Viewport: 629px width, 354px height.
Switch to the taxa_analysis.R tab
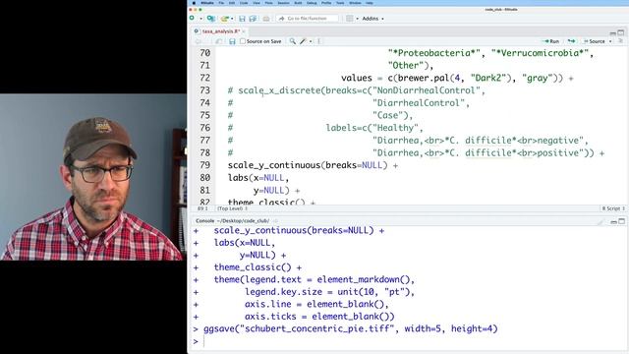220,30
